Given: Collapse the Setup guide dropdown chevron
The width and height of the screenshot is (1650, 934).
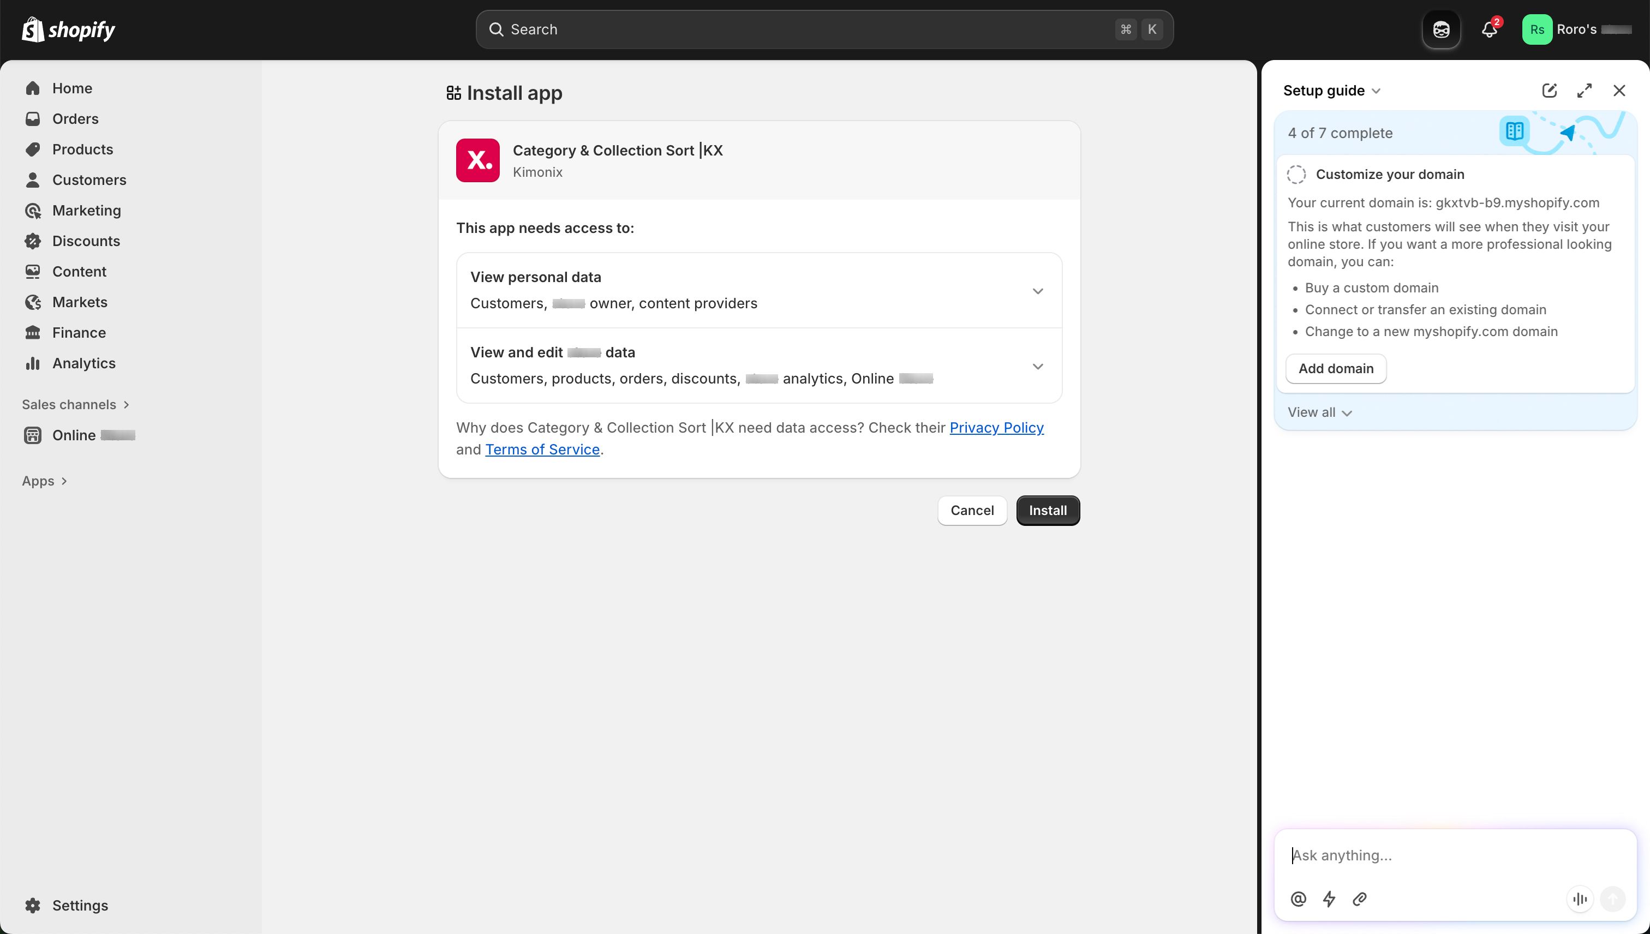Looking at the screenshot, I should [x=1376, y=91].
